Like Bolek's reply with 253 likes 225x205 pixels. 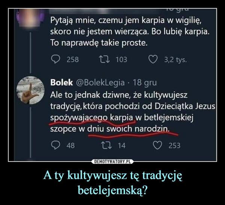157,145
